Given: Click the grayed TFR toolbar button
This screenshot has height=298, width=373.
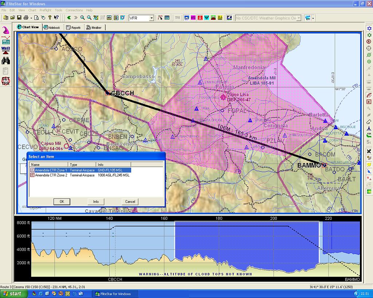Looking at the screenshot, I should 177,17.
